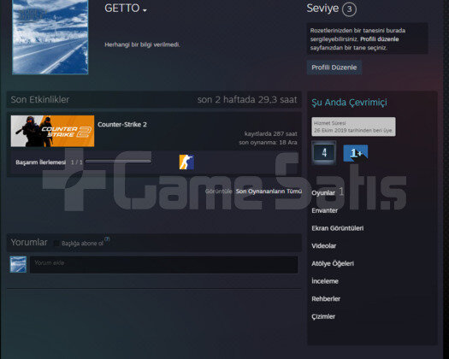Open the blue 1+ badge icon
The width and height of the screenshot is (449, 359).
point(356,153)
